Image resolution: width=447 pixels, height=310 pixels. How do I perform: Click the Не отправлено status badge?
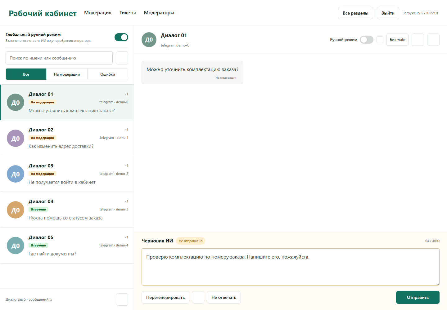pos(191,241)
